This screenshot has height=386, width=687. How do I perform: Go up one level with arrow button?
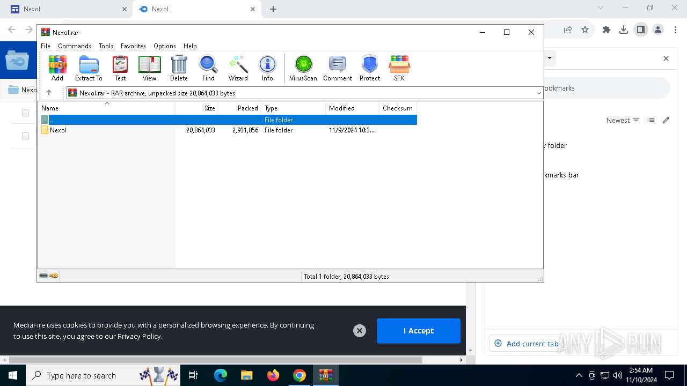[x=49, y=93]
